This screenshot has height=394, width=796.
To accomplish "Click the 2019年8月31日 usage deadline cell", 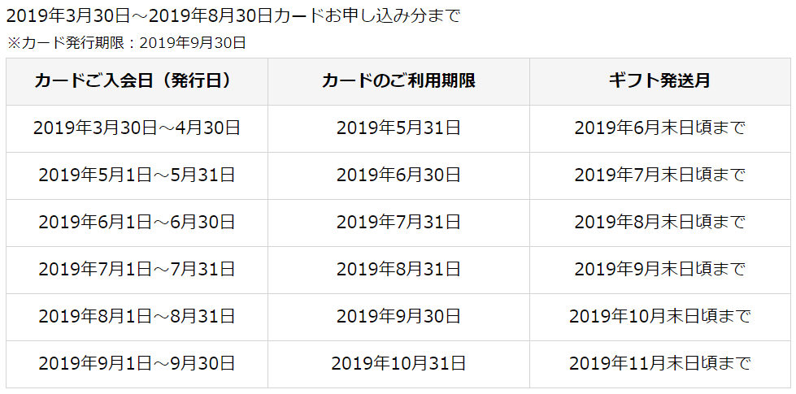I will tap(398, 269).
